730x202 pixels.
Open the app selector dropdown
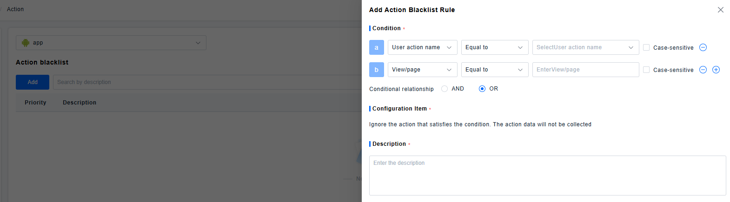tap(111, 43)
